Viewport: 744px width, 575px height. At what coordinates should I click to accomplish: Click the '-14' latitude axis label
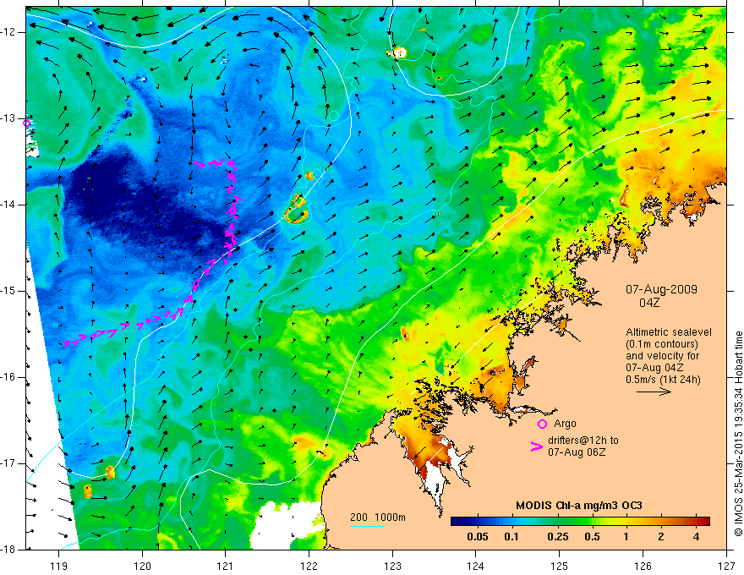pyautogui.click(x=8, y=205)
